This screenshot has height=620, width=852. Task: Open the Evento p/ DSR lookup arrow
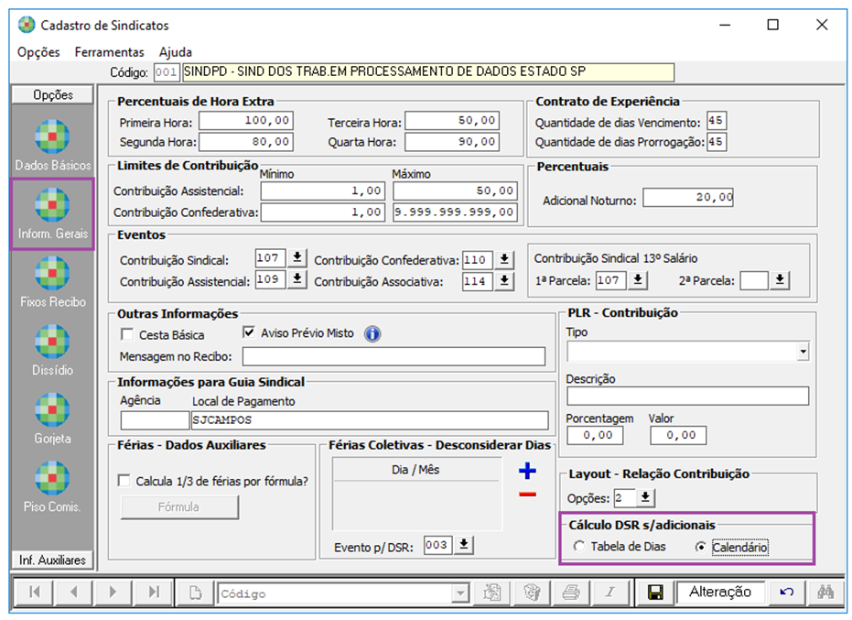coord(464,545)
